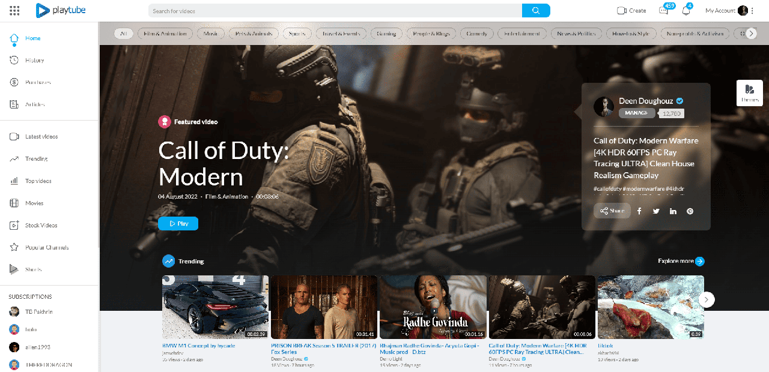Viewport: 769px width, 372px height.
Task: Open the Themes panel on the right
Action: 749,93
